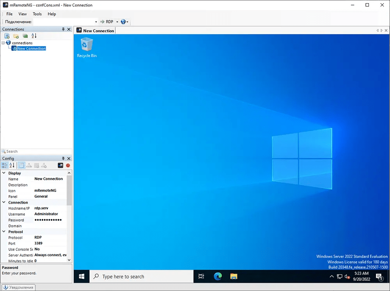
Task: Click the New Connection toolbar icon
Action: (7, 36)
